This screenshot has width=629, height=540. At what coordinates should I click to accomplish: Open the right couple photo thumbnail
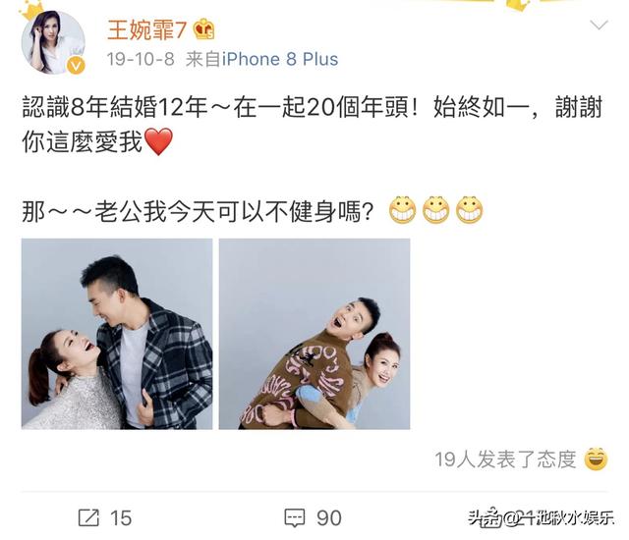coord(314,334)
